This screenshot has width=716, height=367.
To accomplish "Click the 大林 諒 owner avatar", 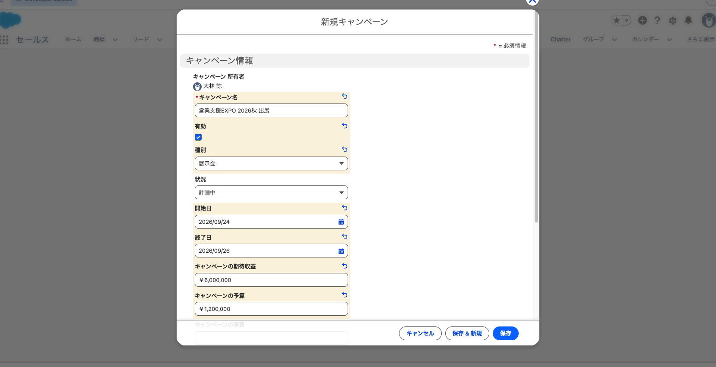I will click(197, 87).
